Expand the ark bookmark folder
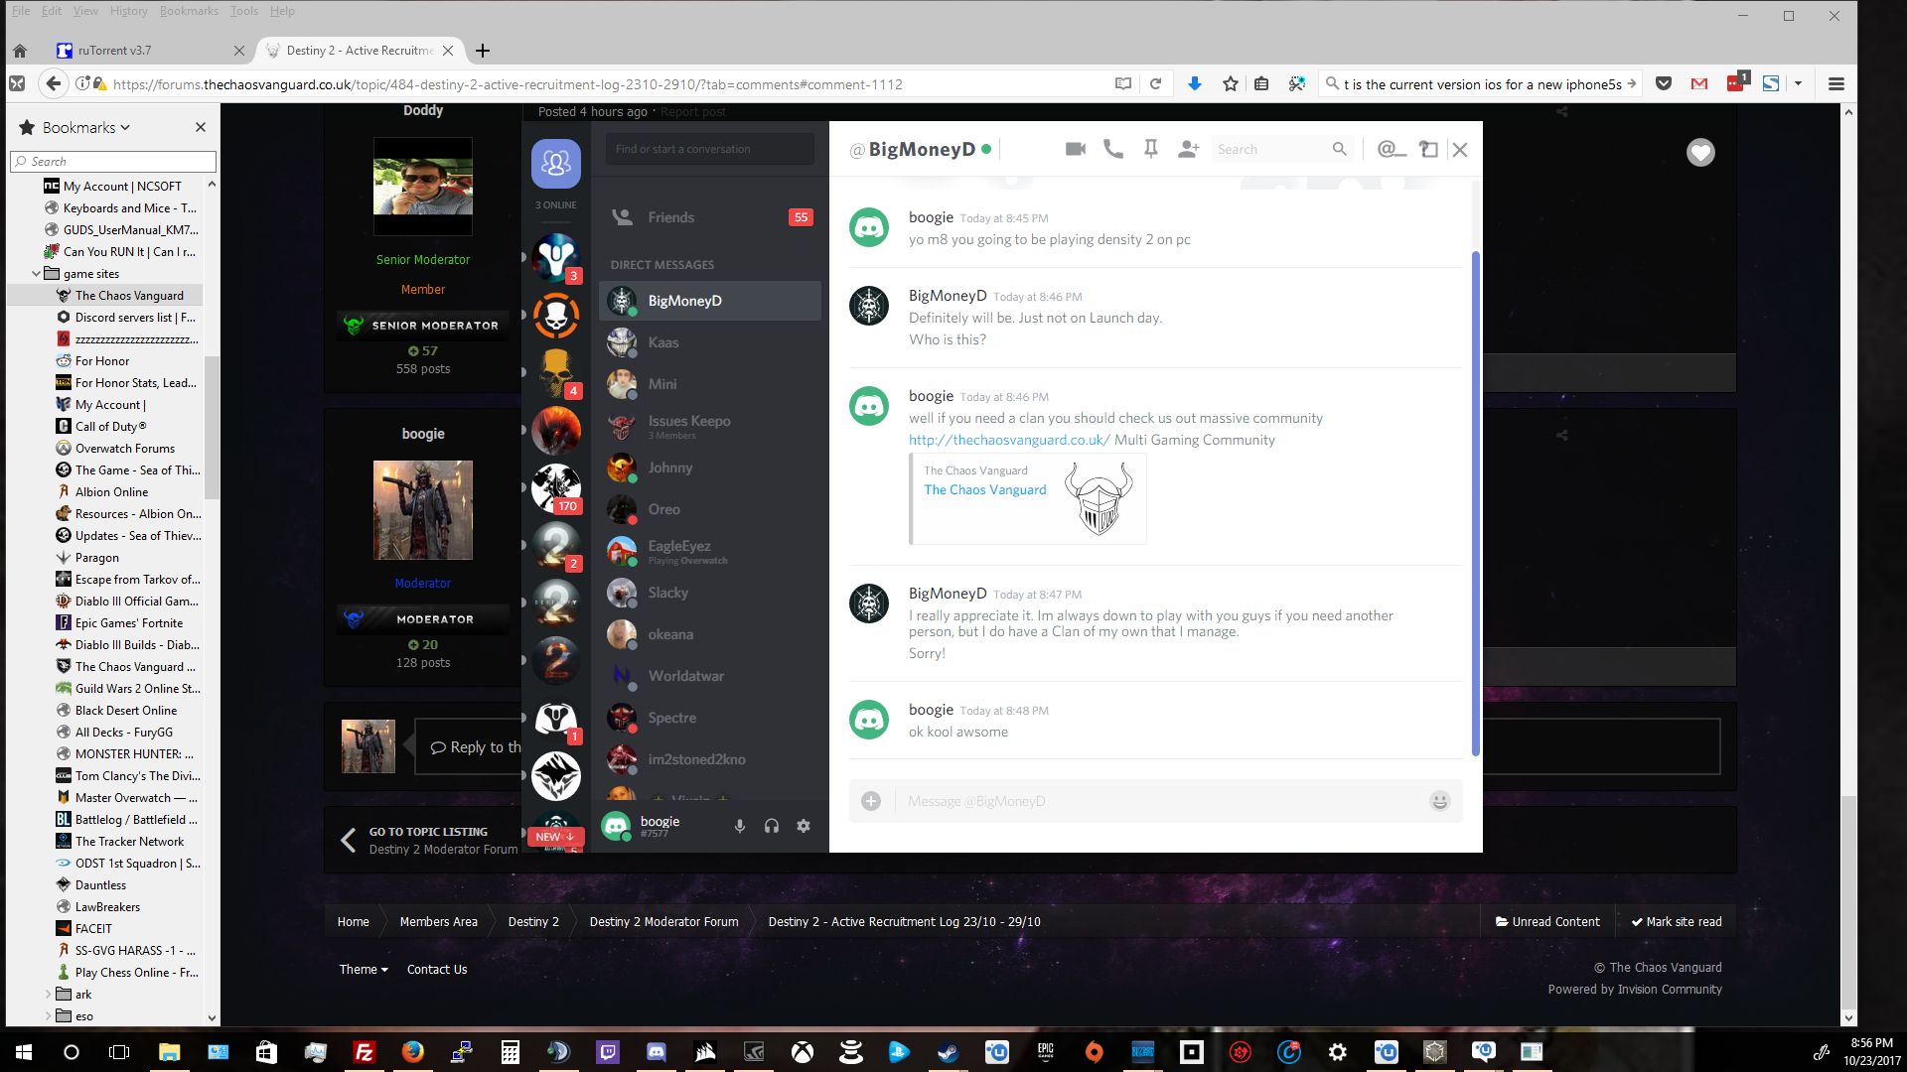 coord(48,994)
